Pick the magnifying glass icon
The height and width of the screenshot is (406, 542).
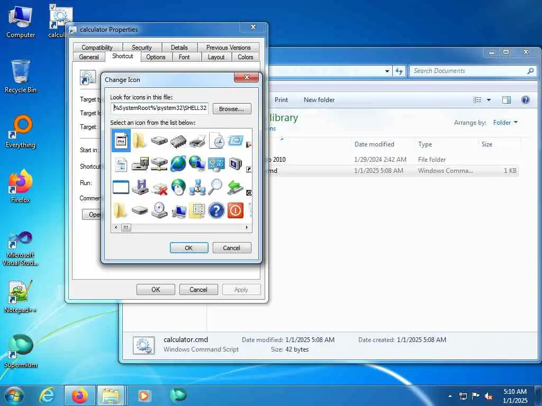tap(215, 187)
